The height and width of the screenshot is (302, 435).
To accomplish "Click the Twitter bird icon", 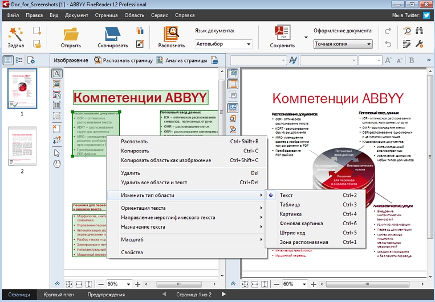I will click(x=426, y=15).
